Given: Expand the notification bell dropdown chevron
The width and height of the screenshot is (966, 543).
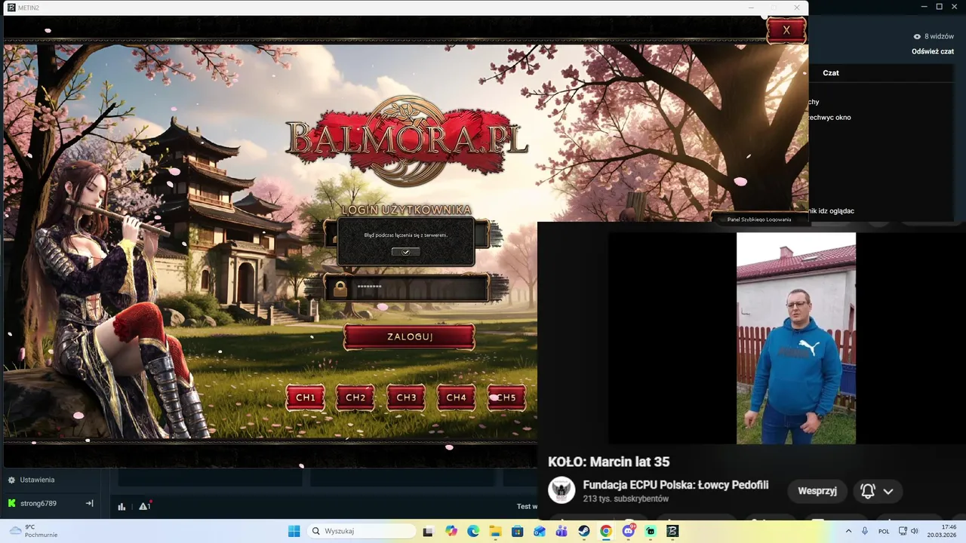Looking at the screenshot, I should click(888, 491).
